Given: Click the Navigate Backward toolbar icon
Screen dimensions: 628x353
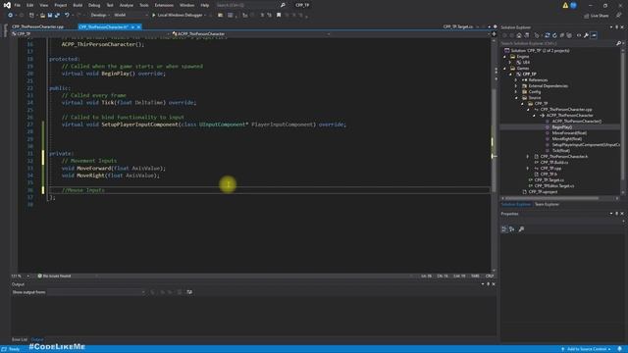Looking at the screenshot, I should (11, 16).
